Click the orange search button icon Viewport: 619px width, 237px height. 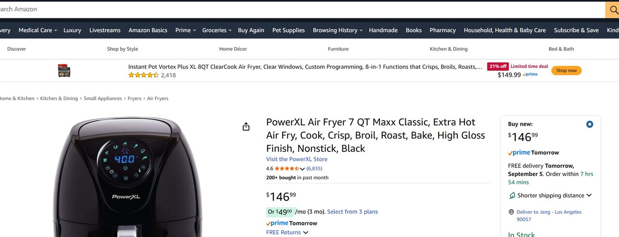612,10
